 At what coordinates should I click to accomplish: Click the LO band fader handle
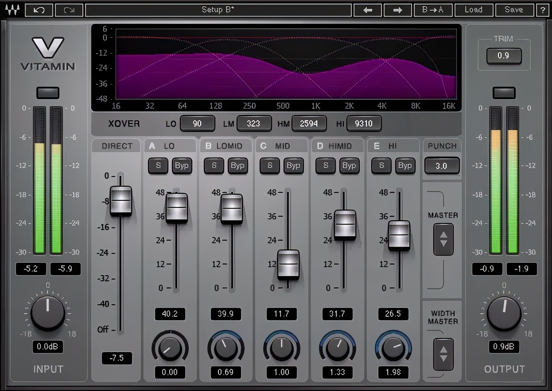[177, 208]
